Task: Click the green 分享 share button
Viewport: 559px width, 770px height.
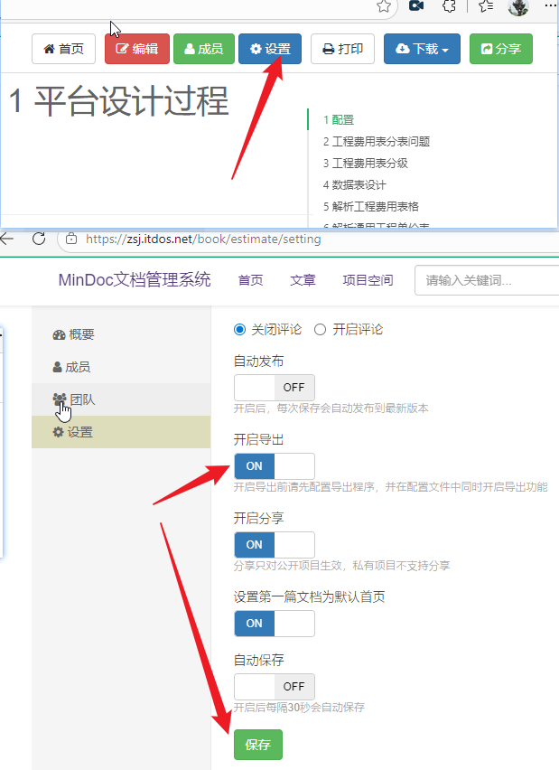Action: click(500, 49)
